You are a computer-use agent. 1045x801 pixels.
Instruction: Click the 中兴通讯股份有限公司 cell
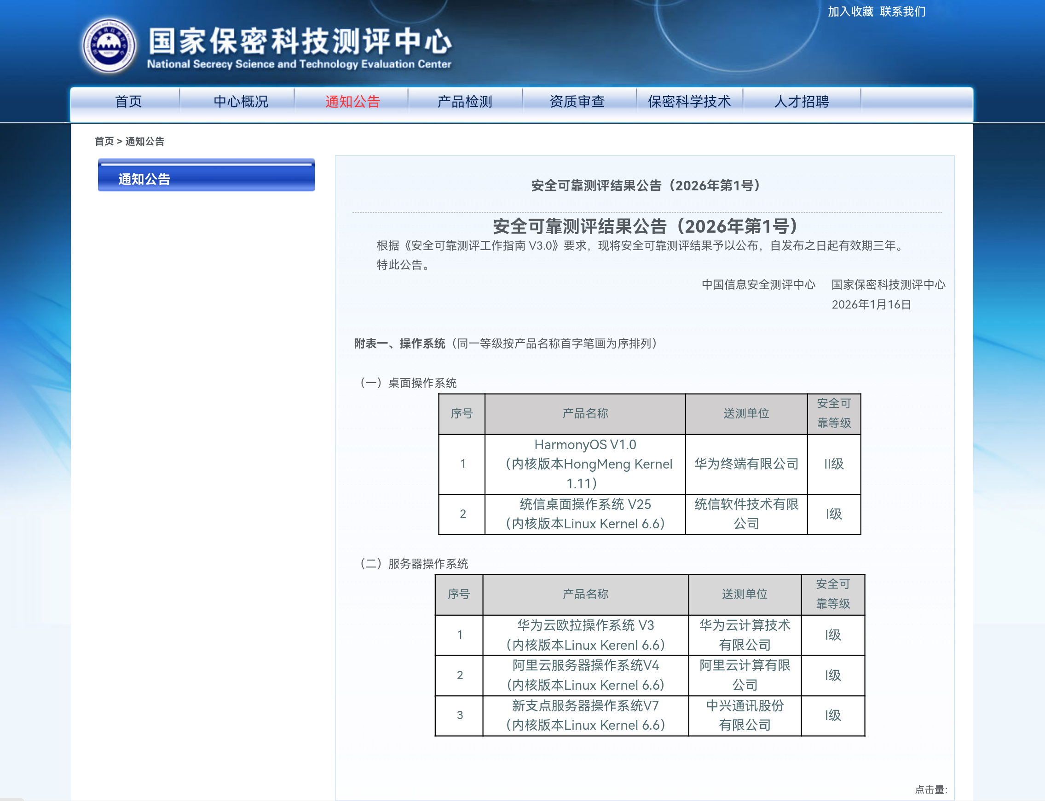click(745, 715)
